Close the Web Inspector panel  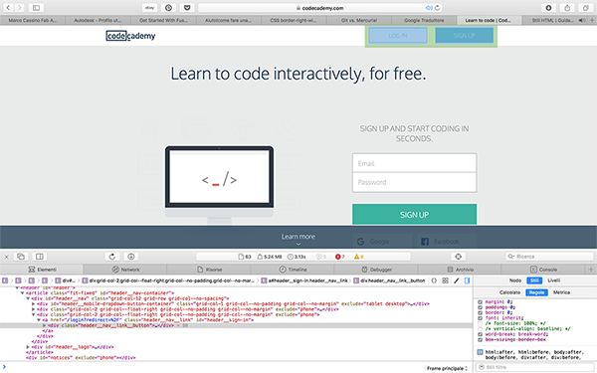[x=6, y=257]
